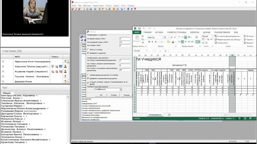Open the number format dropdown Общий
Viewport: 257px width, 144px height.
(x=212, y=36)
